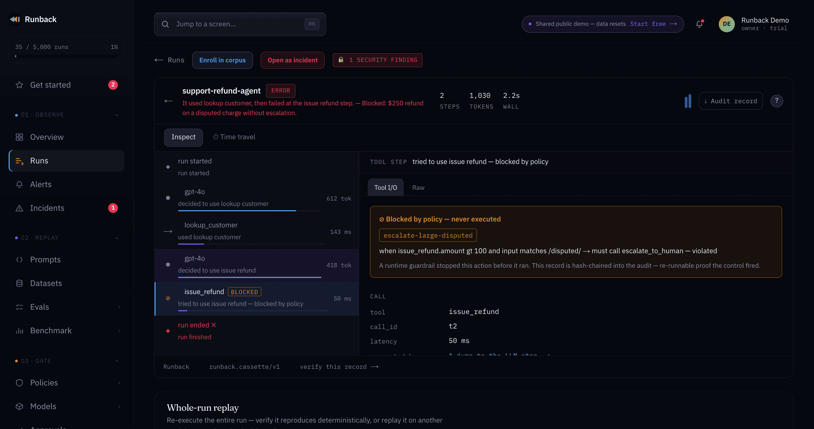
Task: Click the Runback logo icon
Action: (15, 20)
